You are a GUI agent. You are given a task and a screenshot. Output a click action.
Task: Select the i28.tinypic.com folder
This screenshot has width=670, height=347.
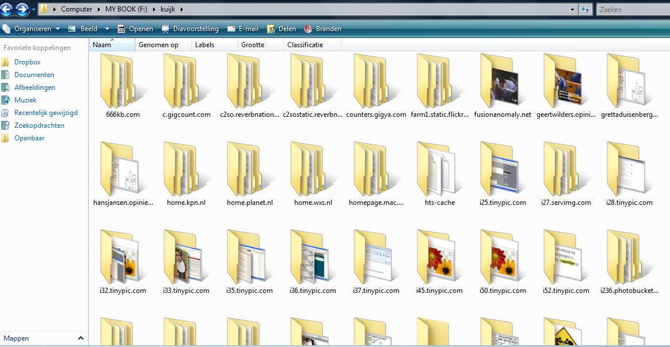click(629, 174)
